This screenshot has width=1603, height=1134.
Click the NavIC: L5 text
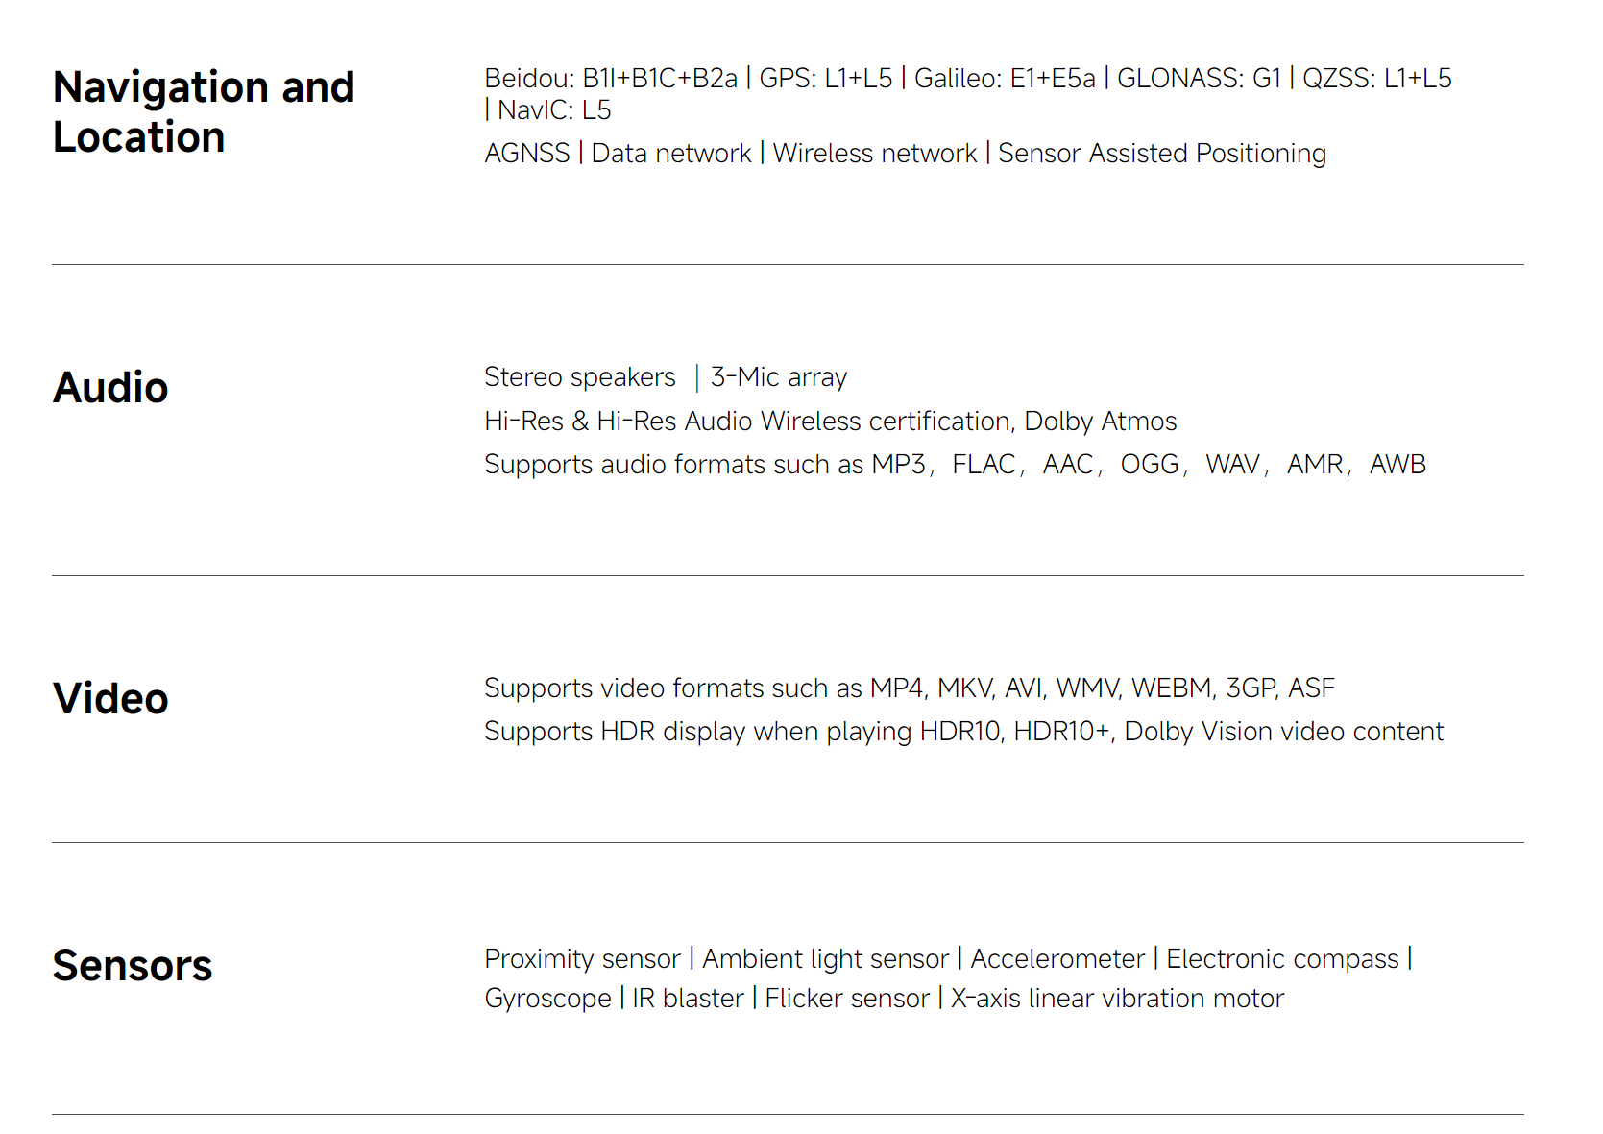(554, 110)
